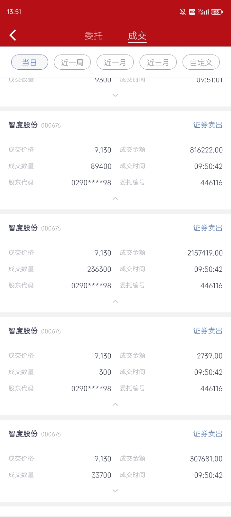Screen dimensions: 231x517
Task: Choose the 近一月 filter
Action: [115, 62]
